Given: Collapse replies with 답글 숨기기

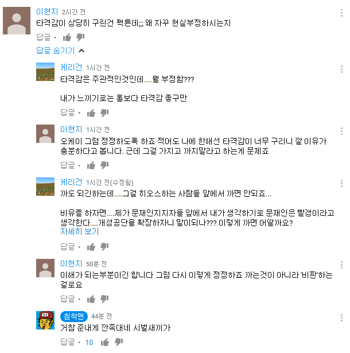Looking at the screenshot, I should [56, 51].
